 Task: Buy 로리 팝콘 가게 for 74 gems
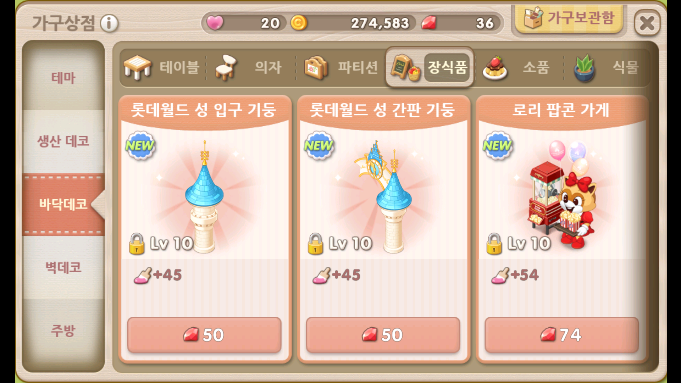click(x=562, y=335)
